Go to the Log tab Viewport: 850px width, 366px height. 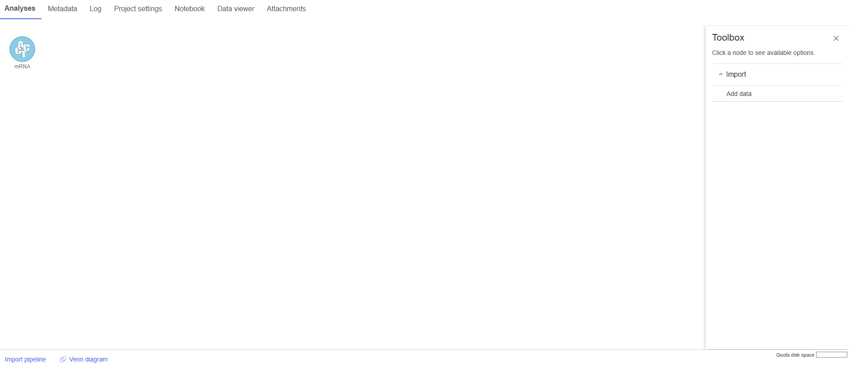click(96, 9)
